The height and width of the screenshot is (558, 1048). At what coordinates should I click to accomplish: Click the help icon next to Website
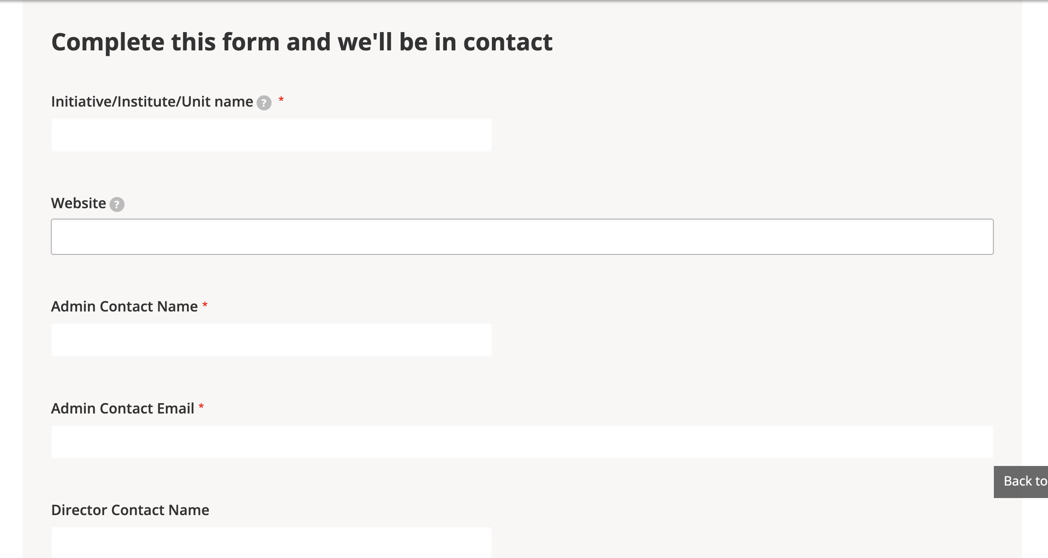(117, 204)
